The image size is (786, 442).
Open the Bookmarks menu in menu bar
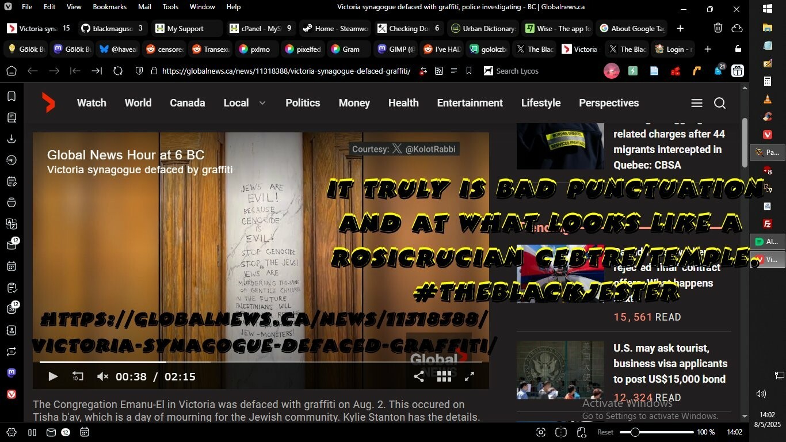110,7
